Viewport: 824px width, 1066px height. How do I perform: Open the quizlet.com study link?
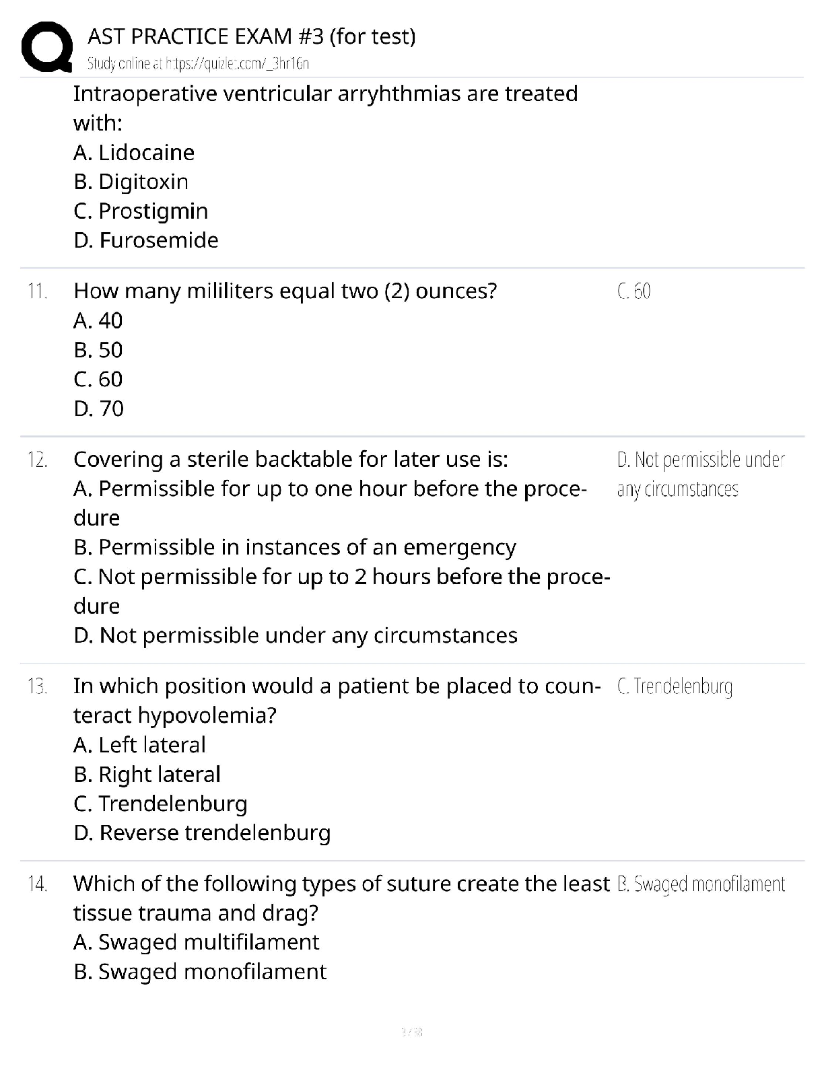click(x=198, y=63)
